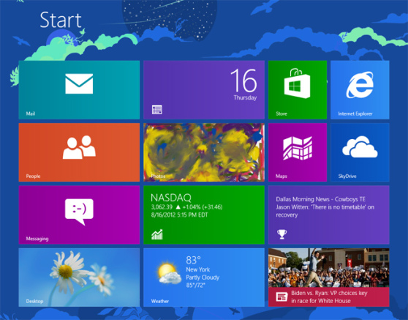Click the Store tile label
This screenshot has width=408, height=320.
click(282, 114)
